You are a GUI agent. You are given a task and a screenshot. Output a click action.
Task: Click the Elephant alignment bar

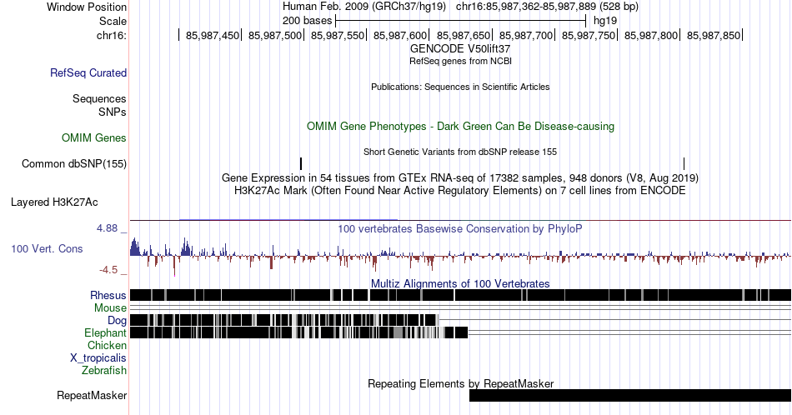coord(299,332)
